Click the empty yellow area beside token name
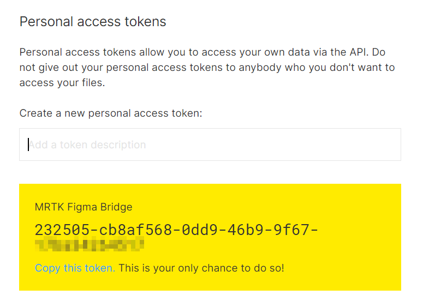The width and height of the screenshot is (423, 301). pos(273,207)
